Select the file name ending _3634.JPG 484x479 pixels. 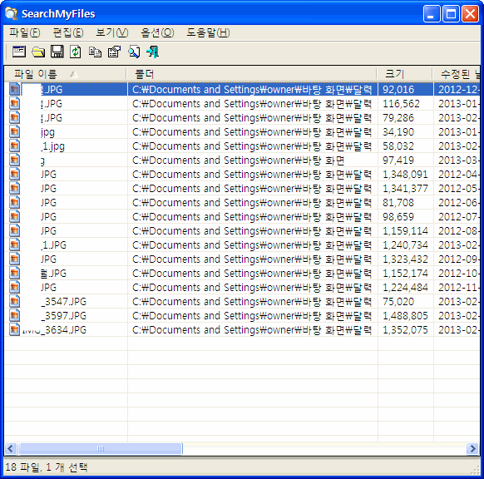tap(55, 330)
